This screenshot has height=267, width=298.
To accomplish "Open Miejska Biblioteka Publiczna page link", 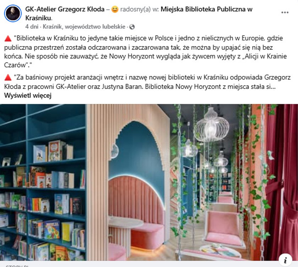I will click(139, 14).
